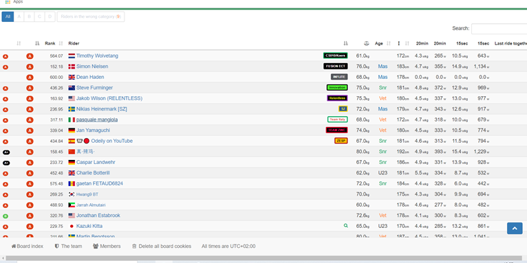
Task: Click magnifier icon in Kazuki Kitta row
Action: (345, 226)
